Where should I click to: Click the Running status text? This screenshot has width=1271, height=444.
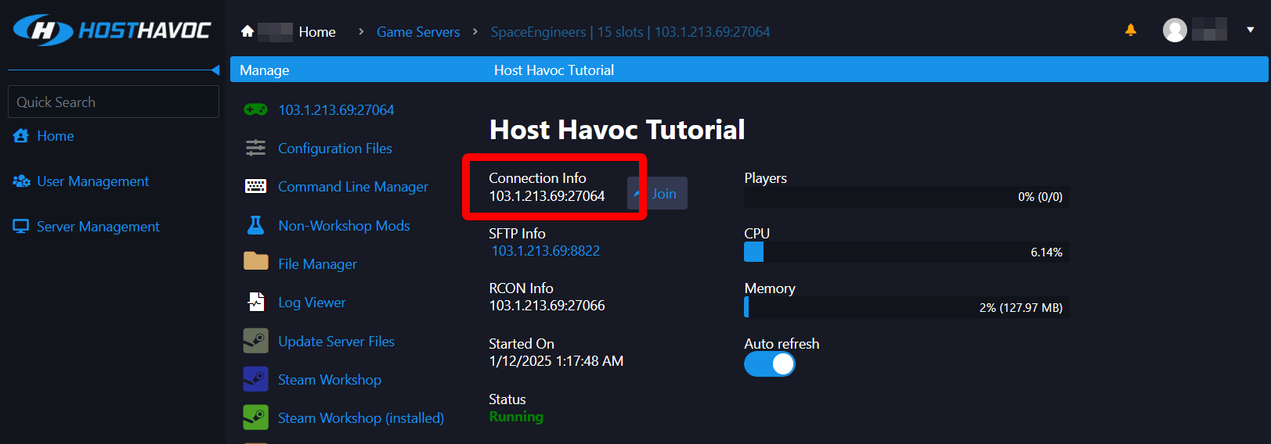(x=516, y=417)
